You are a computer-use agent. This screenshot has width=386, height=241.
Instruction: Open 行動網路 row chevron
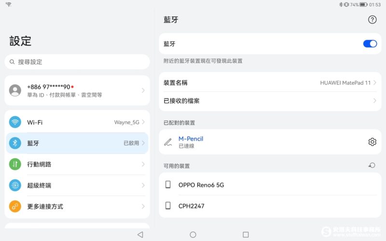(x=143, y=164)
